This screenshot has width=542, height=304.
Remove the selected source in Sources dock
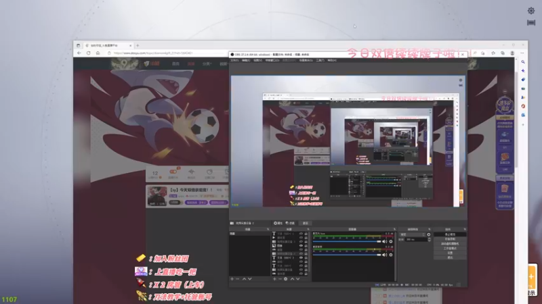point(280,279)
